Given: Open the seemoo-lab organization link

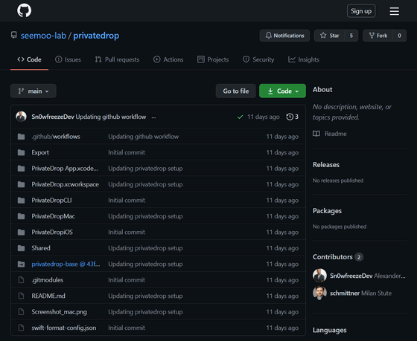Looking at the screenshot, I should tap(43, 36).
